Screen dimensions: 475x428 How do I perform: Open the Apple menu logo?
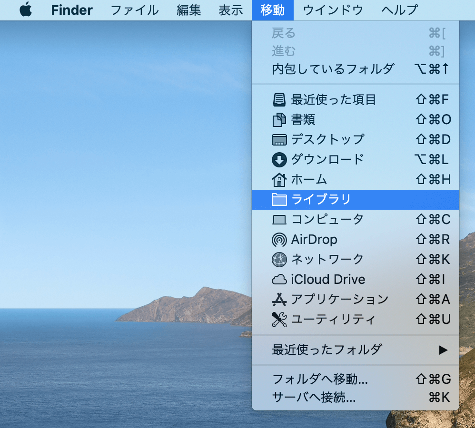coord(26,10)
